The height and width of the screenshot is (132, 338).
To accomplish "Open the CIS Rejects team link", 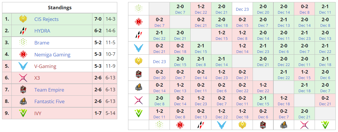I will [46, 19].
